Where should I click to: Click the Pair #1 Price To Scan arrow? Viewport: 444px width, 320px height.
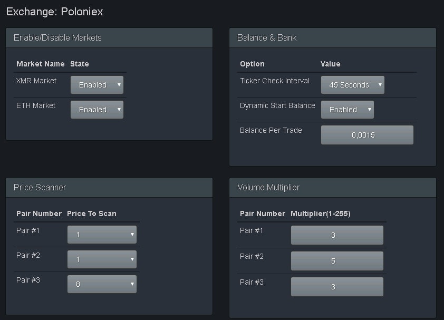[131, 234]
